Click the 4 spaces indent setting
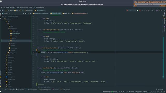 coord(132,92)
